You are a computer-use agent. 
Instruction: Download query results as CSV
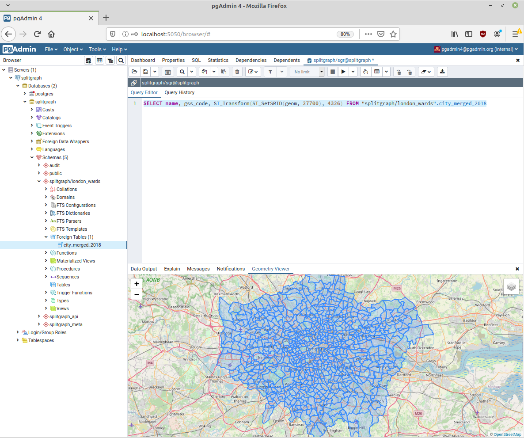(x=442, y=72)
